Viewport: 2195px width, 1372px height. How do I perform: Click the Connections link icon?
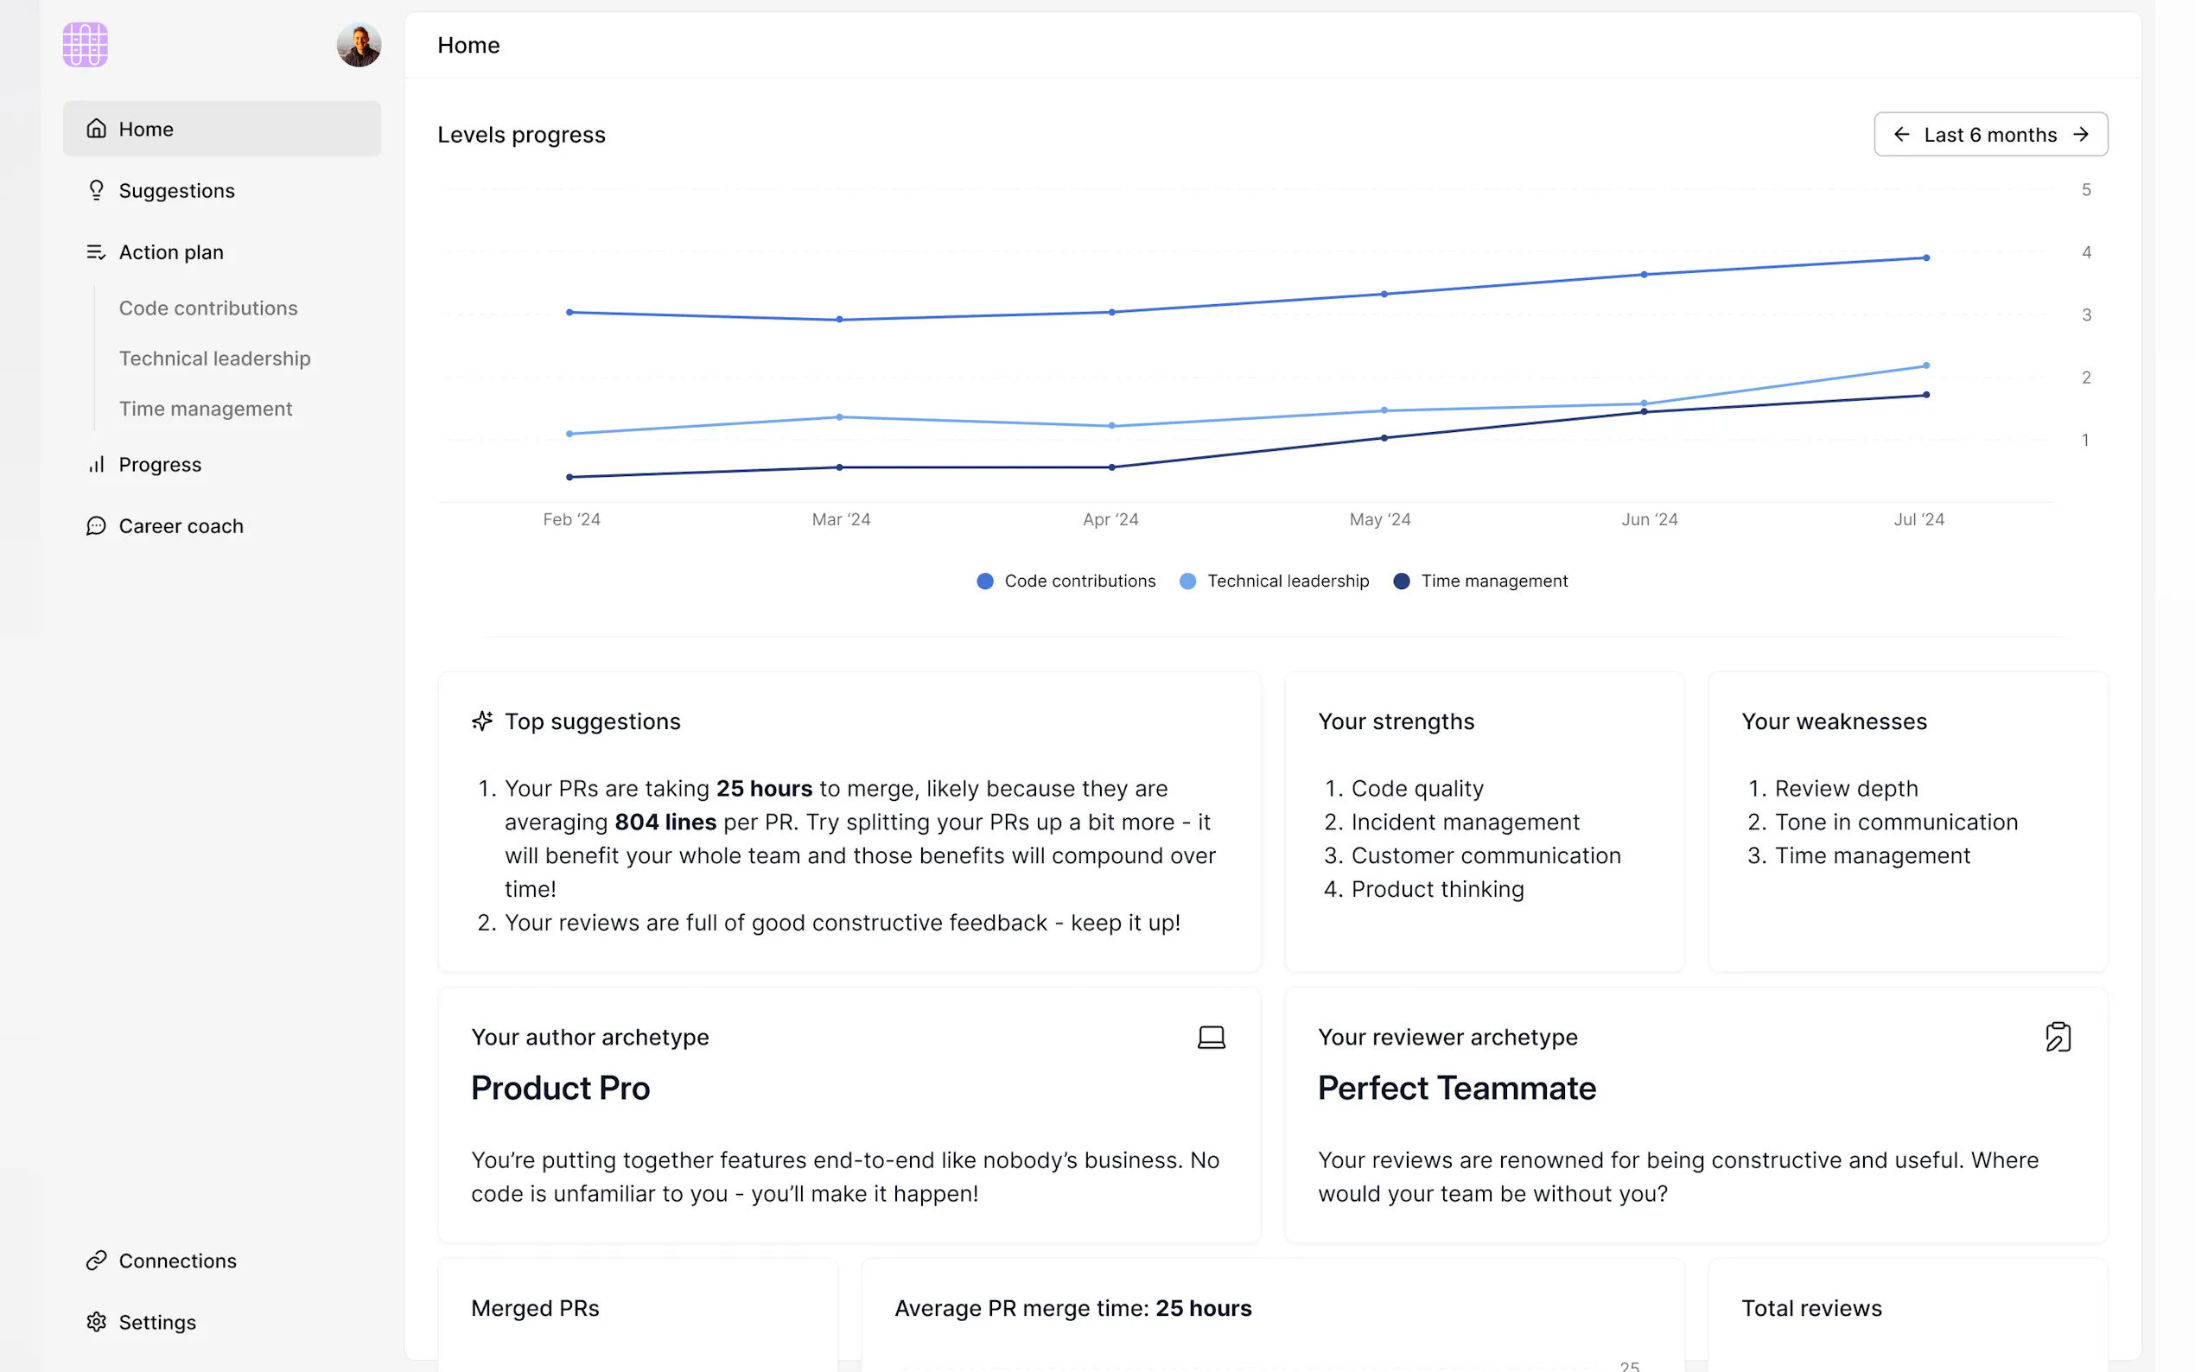tap(96, 1261)
